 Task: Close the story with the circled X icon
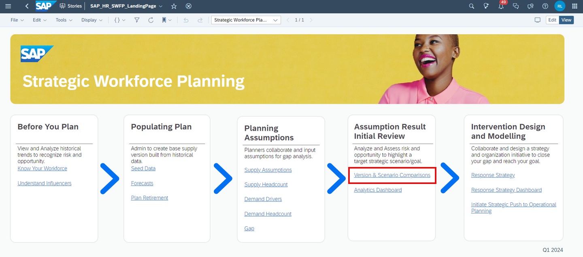click(x=188, y=6)
